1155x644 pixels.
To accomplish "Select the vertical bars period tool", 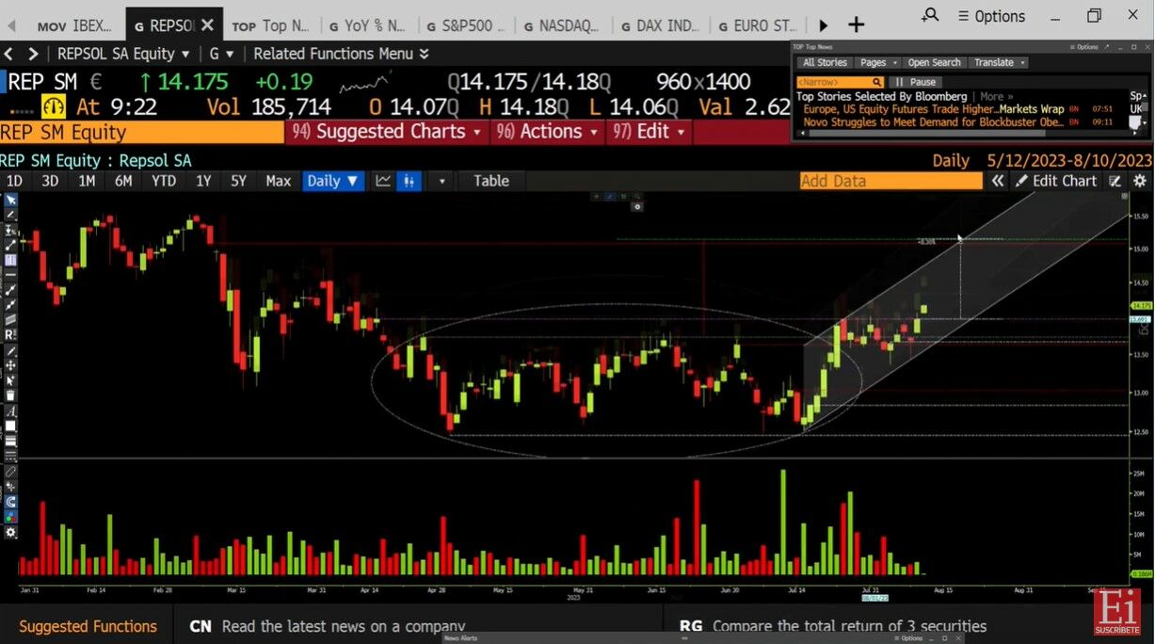I will [10, 259].
